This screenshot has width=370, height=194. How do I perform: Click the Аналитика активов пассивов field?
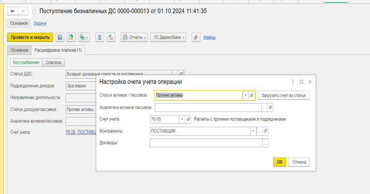click(x=208, y=108)
